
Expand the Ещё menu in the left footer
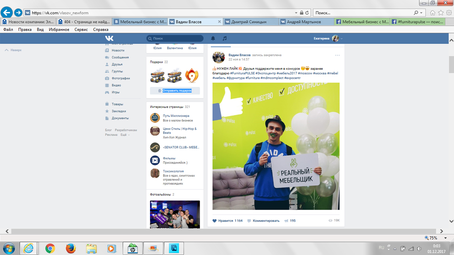124,135
